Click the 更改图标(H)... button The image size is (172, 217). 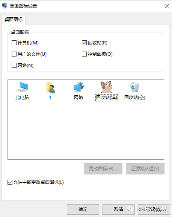(103, 169)
